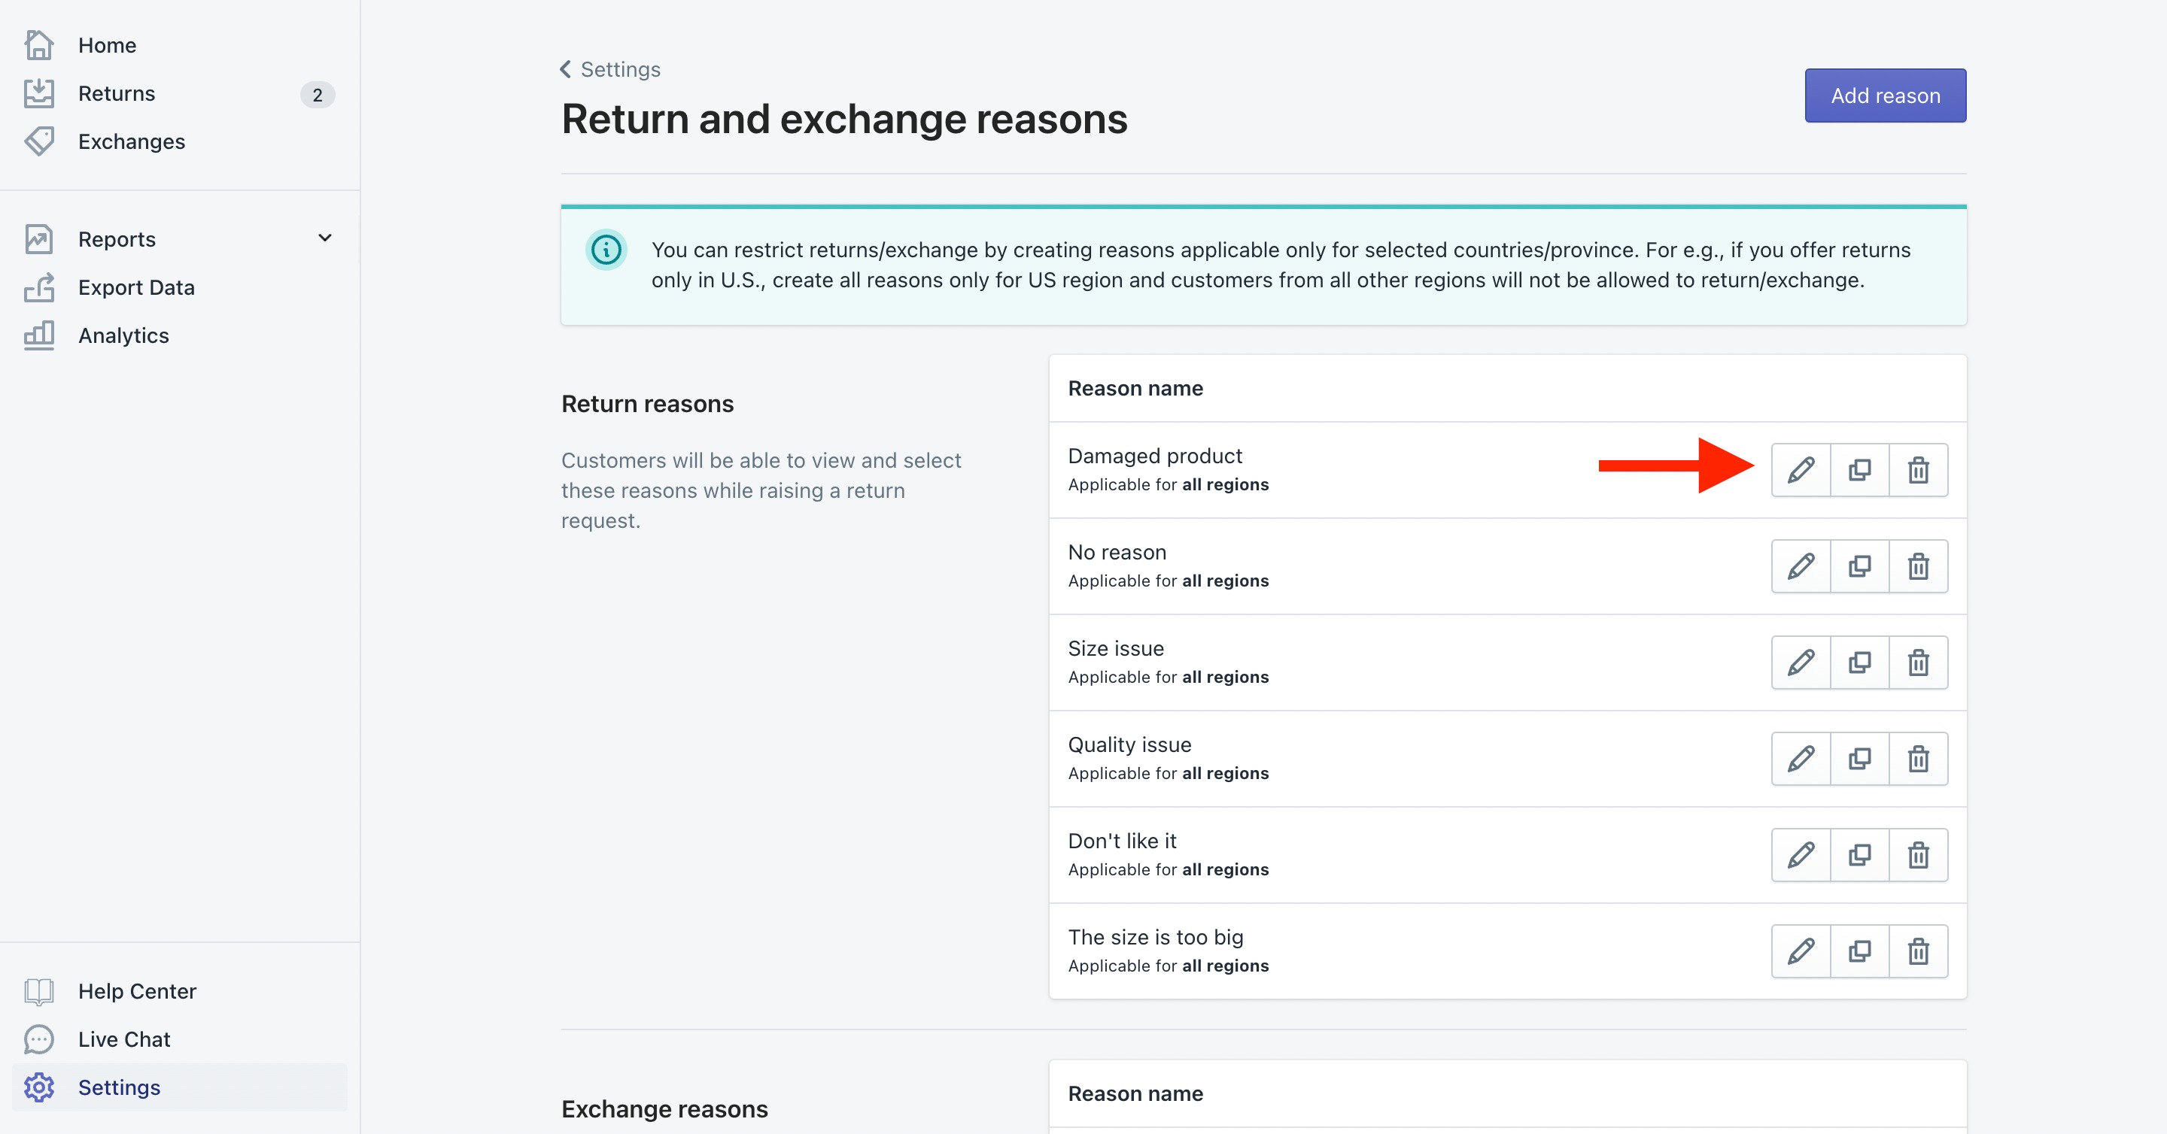Delete the Size issue reason
Screen dimensions: 2167x1134
[x=1918, y=663]
